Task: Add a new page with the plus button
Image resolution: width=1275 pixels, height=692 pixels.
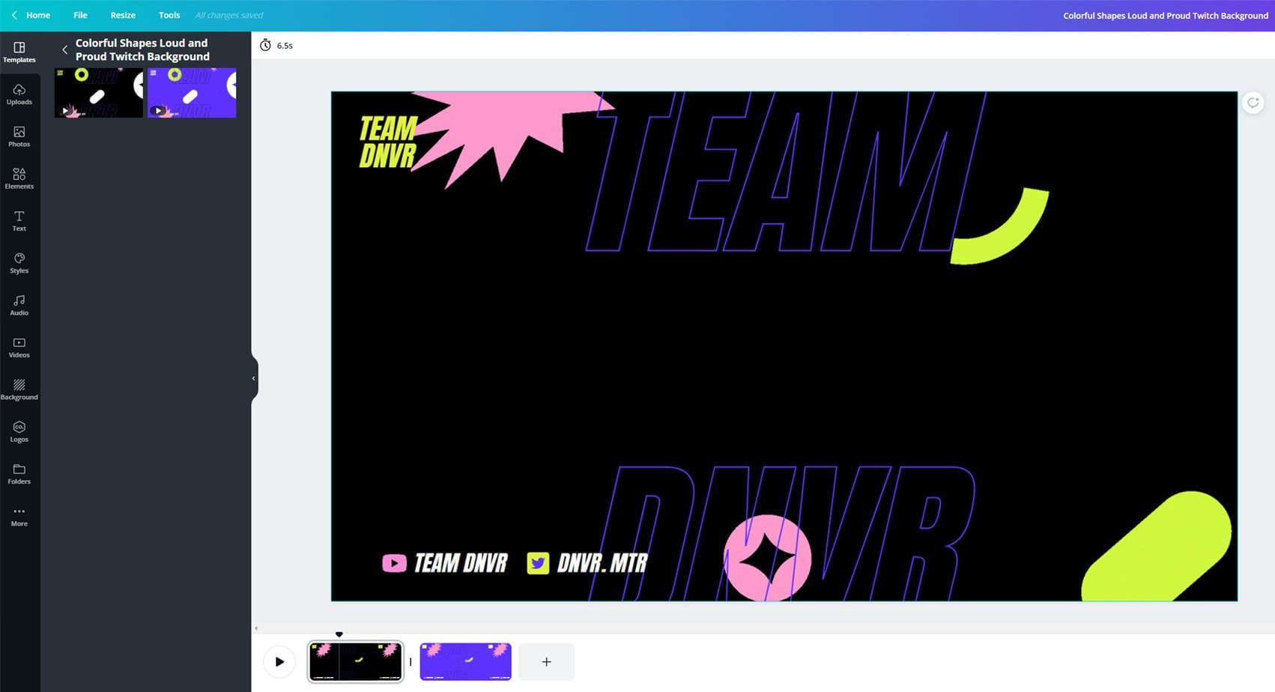Action: [546, 661]
